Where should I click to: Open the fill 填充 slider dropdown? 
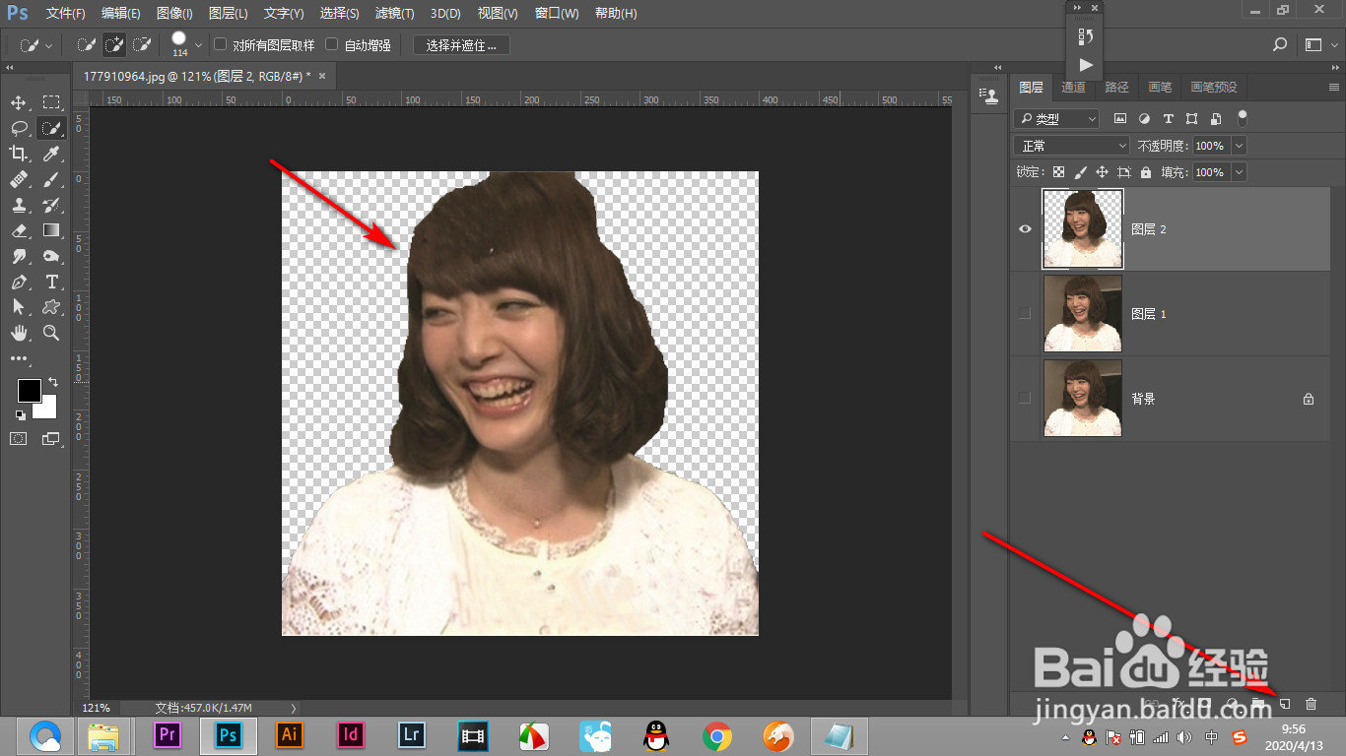pos(1239,172)
